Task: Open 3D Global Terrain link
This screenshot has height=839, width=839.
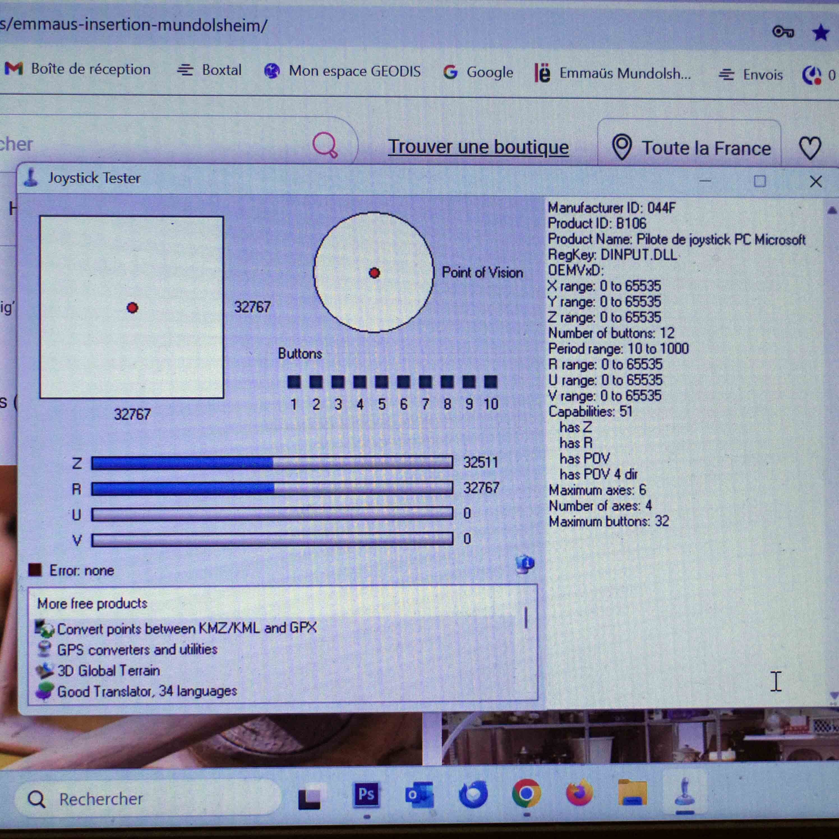Action: (109, 670)
